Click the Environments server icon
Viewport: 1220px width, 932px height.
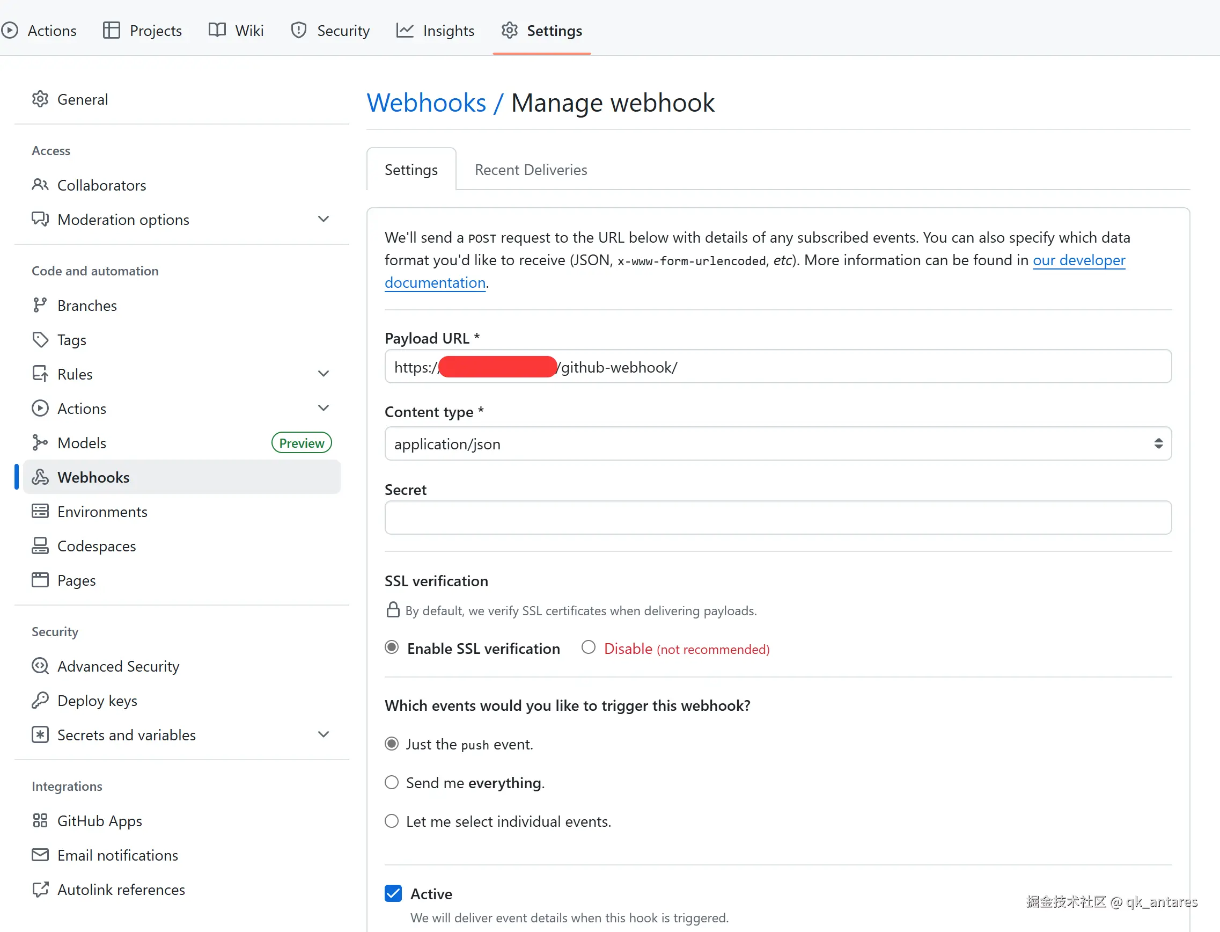tap(40, 512)
